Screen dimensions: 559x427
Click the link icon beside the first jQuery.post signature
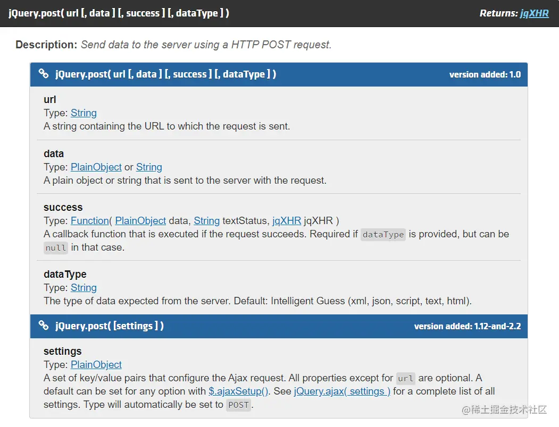[x=44, y=74]
